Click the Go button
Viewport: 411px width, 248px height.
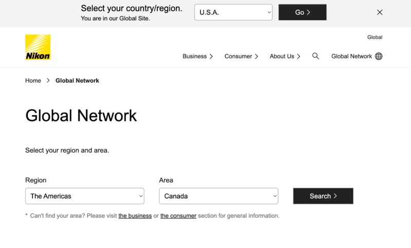[303, 12]
